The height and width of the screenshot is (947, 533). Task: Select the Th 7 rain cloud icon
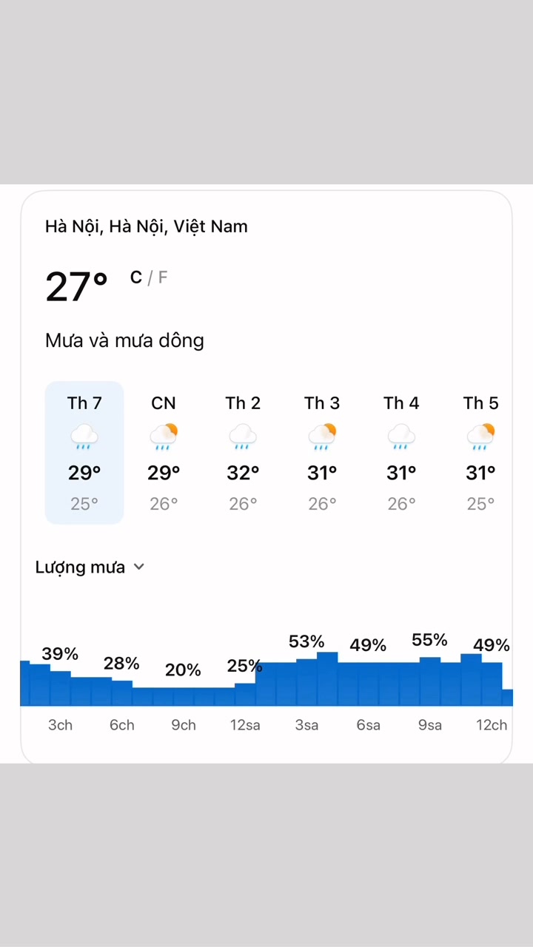(x=84, y=437)
